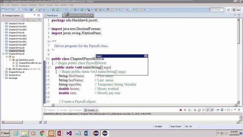The height and width of the screenshot is (137, 243).
Task: Collapse the src folder node
Action: tap(7, 57)
